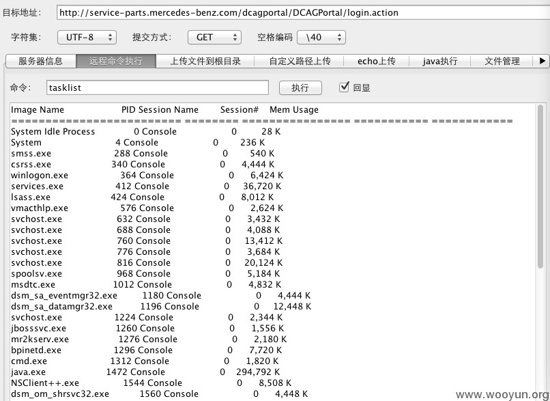Viewport: 550px width, 401px height.
Task: Select the svchost.exe row with PID 632
Action: (145, 219)
